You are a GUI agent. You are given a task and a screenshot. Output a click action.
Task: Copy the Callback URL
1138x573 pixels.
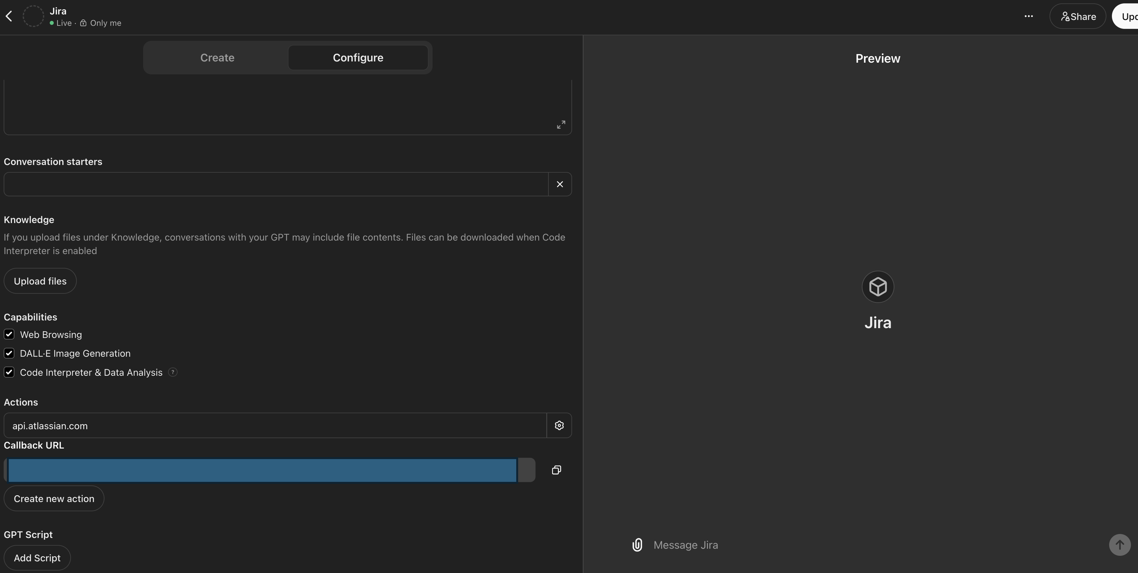pos(556,470)
